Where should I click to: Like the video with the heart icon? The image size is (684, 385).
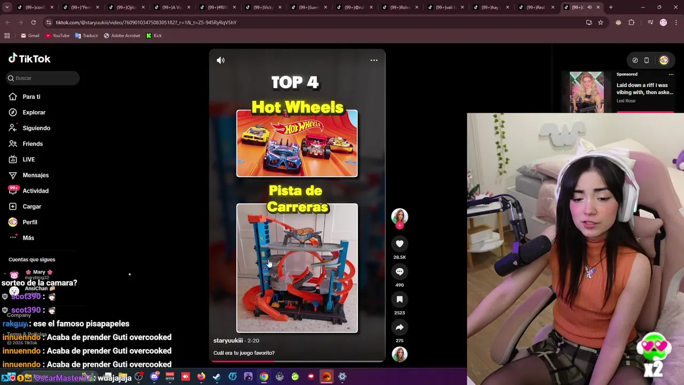click(x=400, y=244)
